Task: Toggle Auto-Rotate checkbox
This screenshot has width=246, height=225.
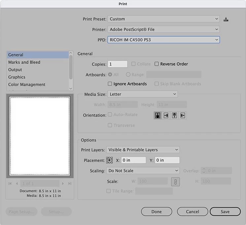Action: [x=110, y=114]
